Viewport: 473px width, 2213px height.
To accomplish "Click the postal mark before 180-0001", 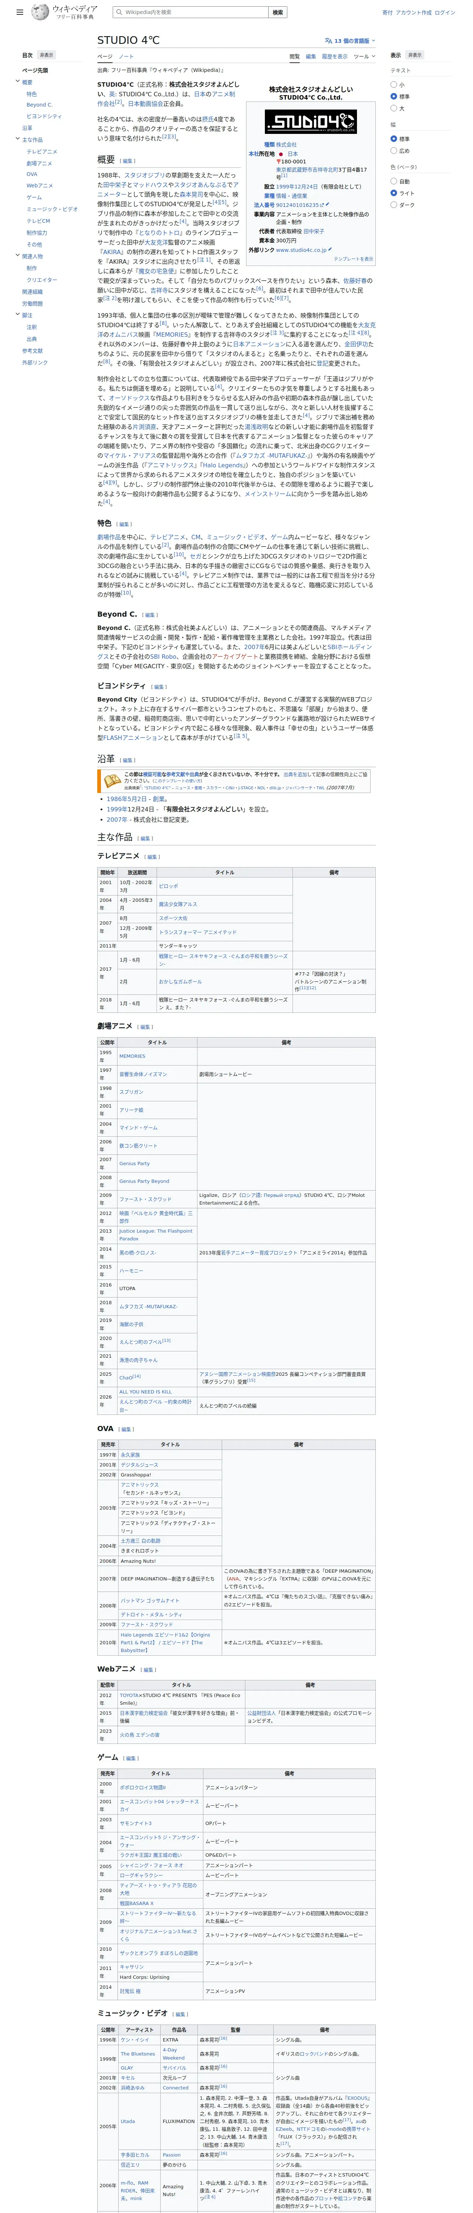I will click(x=278, y=162).
